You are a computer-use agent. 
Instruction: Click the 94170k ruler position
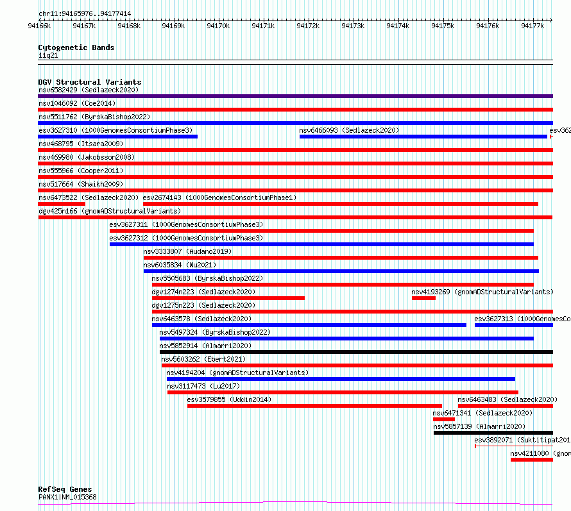point(218,26)
